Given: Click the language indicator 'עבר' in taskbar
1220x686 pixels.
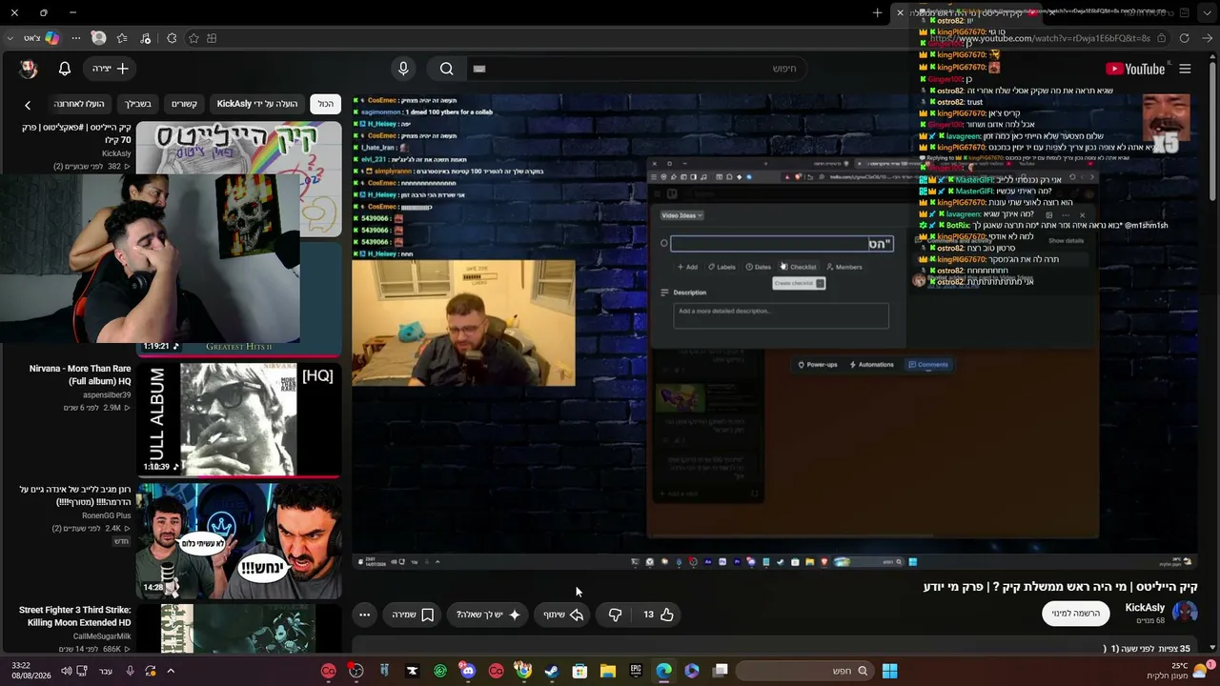Looking at the screenshot, I should point(106,671).
